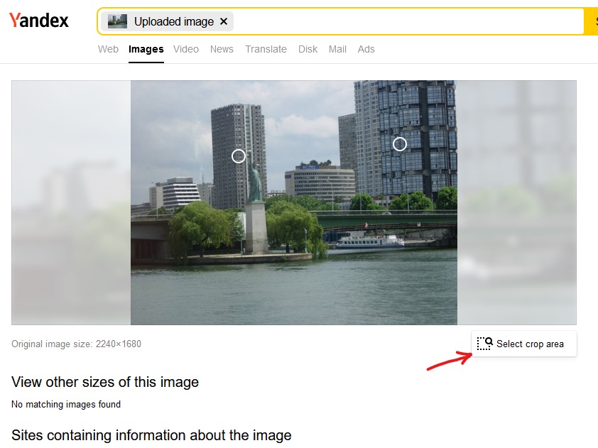Screen dimensions: 598x448
Task: Open the Yandex home logo
Action: tap(38, 20)
